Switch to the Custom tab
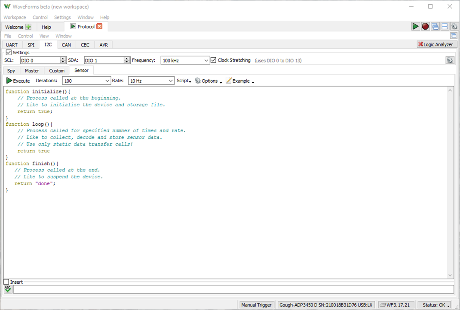The height and width of the screenshot is (310, 460). pyautogui.click(x=57, y=71)
